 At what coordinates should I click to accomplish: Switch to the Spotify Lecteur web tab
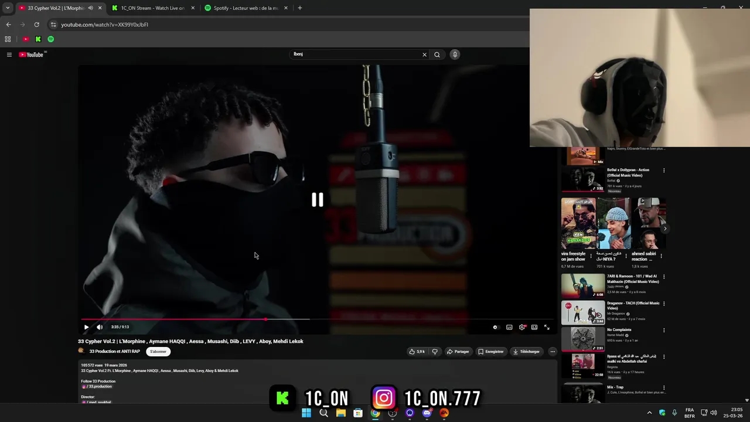click(x=245, y=8)
